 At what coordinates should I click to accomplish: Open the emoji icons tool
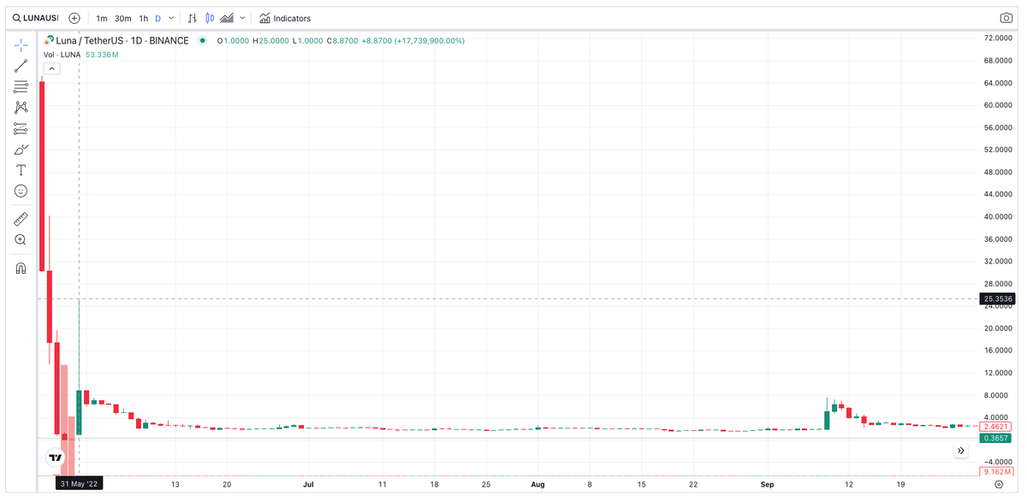pyautogui.click(x=21, y=191)
